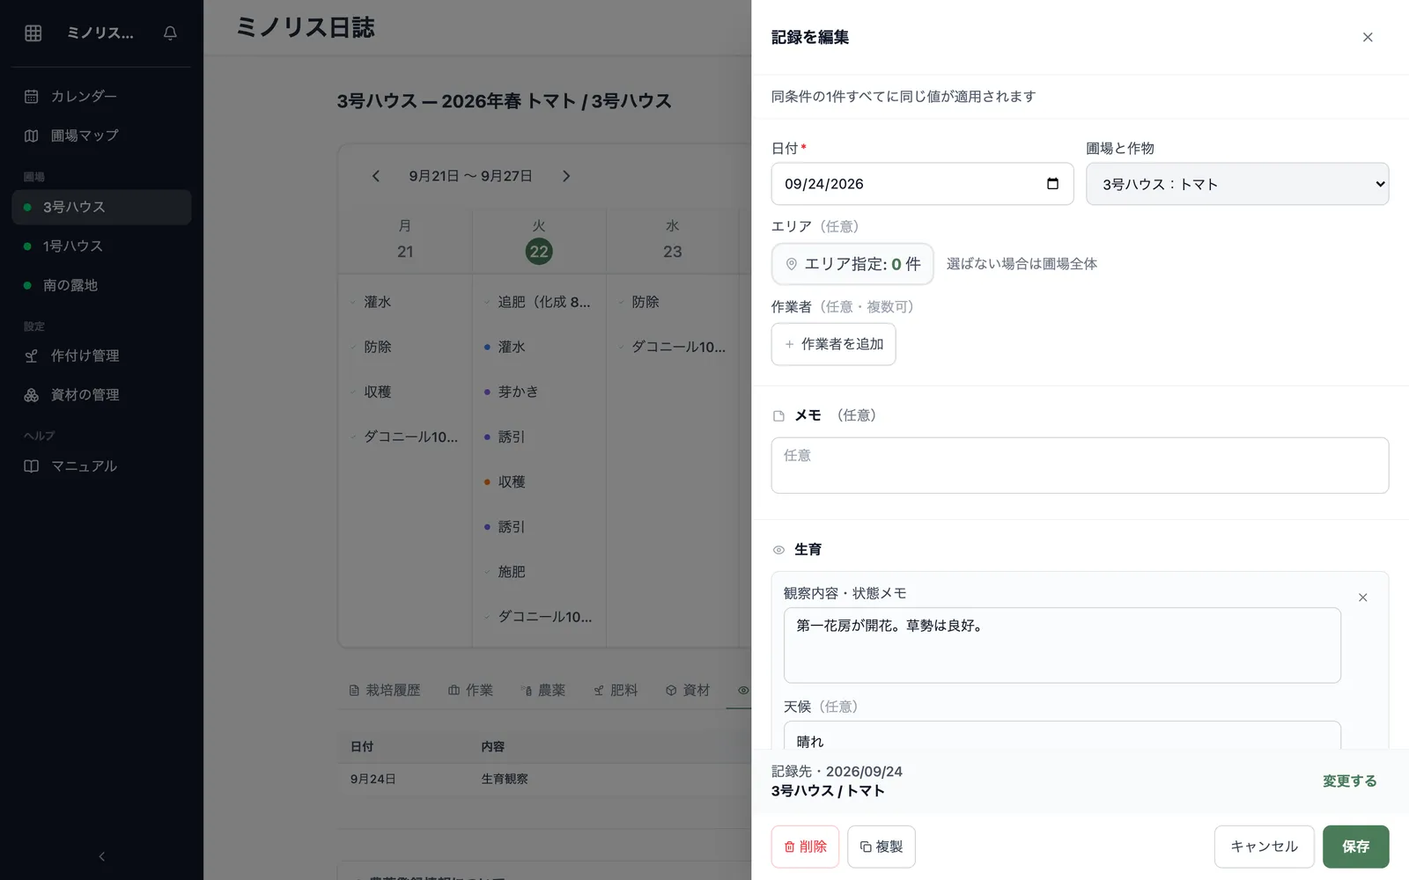This screenshot has height=880, width=1409.
Task: Remove the 生育 observation entry
Action: 1362,598
